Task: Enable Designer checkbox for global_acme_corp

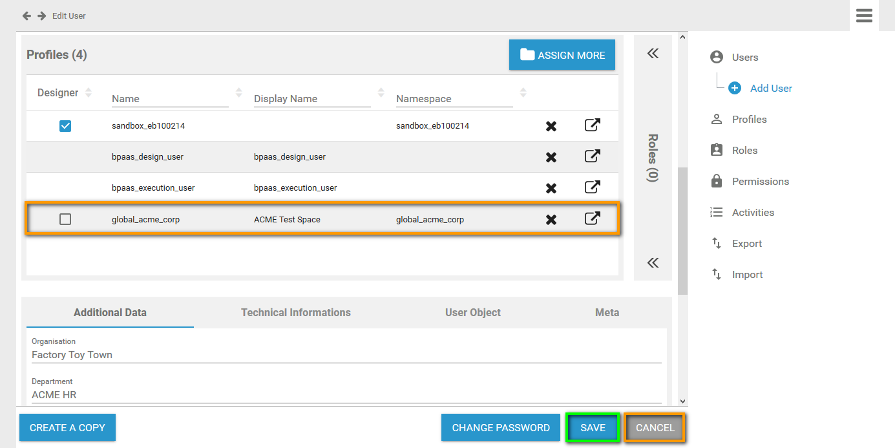Action: [x=65, y=219]
